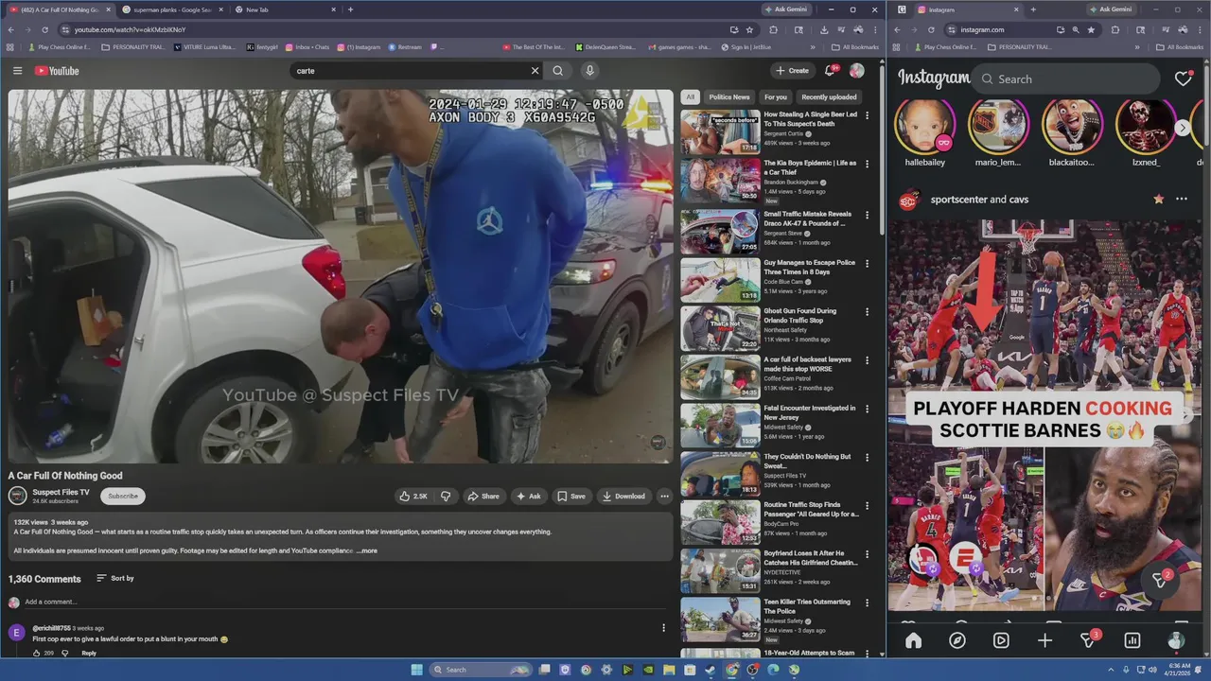This screenshot has height=681, width=1211.
Task: Toggle like on erichill8755 comment
Action: pos(37,653)
